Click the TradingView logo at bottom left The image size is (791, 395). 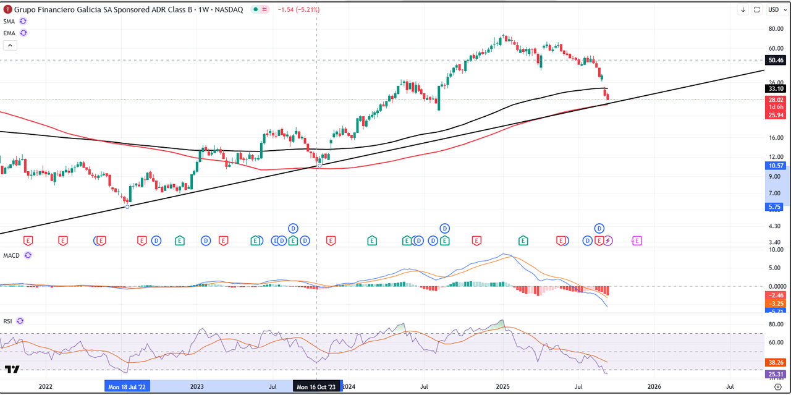pos(12,369)
